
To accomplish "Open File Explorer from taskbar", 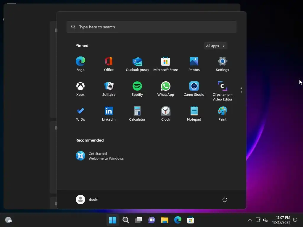I will tap(165, 220).
